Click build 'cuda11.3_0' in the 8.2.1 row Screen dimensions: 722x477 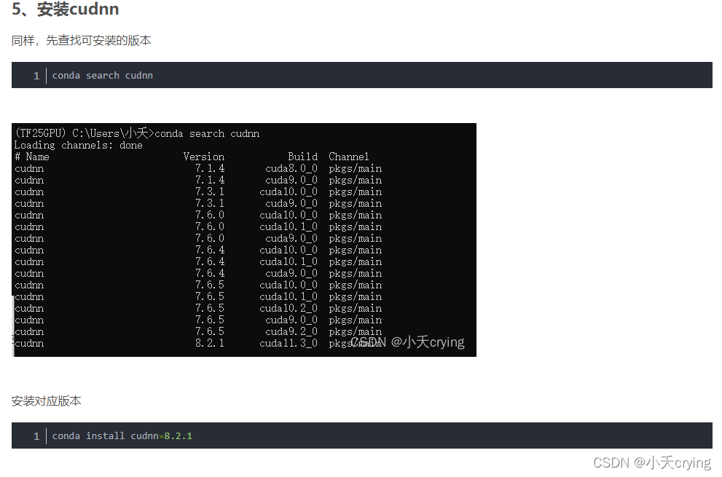pos(289,344)
